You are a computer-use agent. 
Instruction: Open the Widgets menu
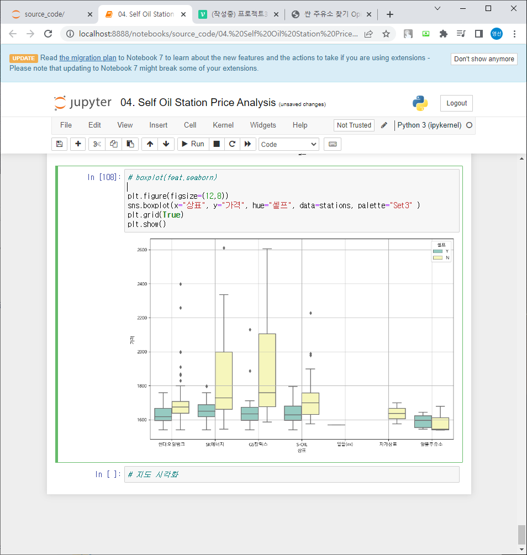[x=263, y=125]
